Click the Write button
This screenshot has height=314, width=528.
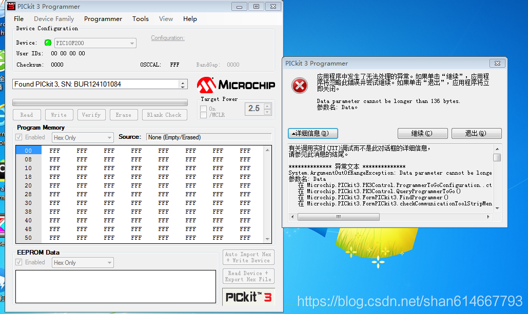(59, 115)
